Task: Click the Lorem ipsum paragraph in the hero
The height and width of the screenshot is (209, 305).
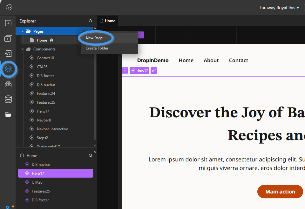Action: click(x=227, y=164)
